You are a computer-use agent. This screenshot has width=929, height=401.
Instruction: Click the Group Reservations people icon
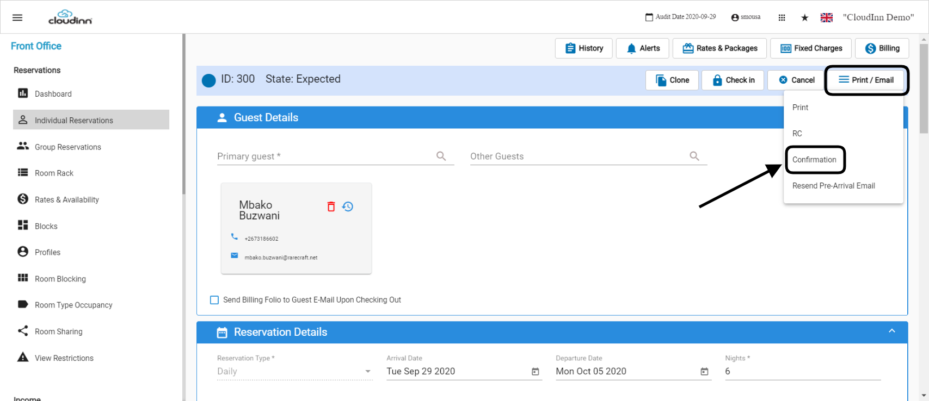tap(23, 146)
